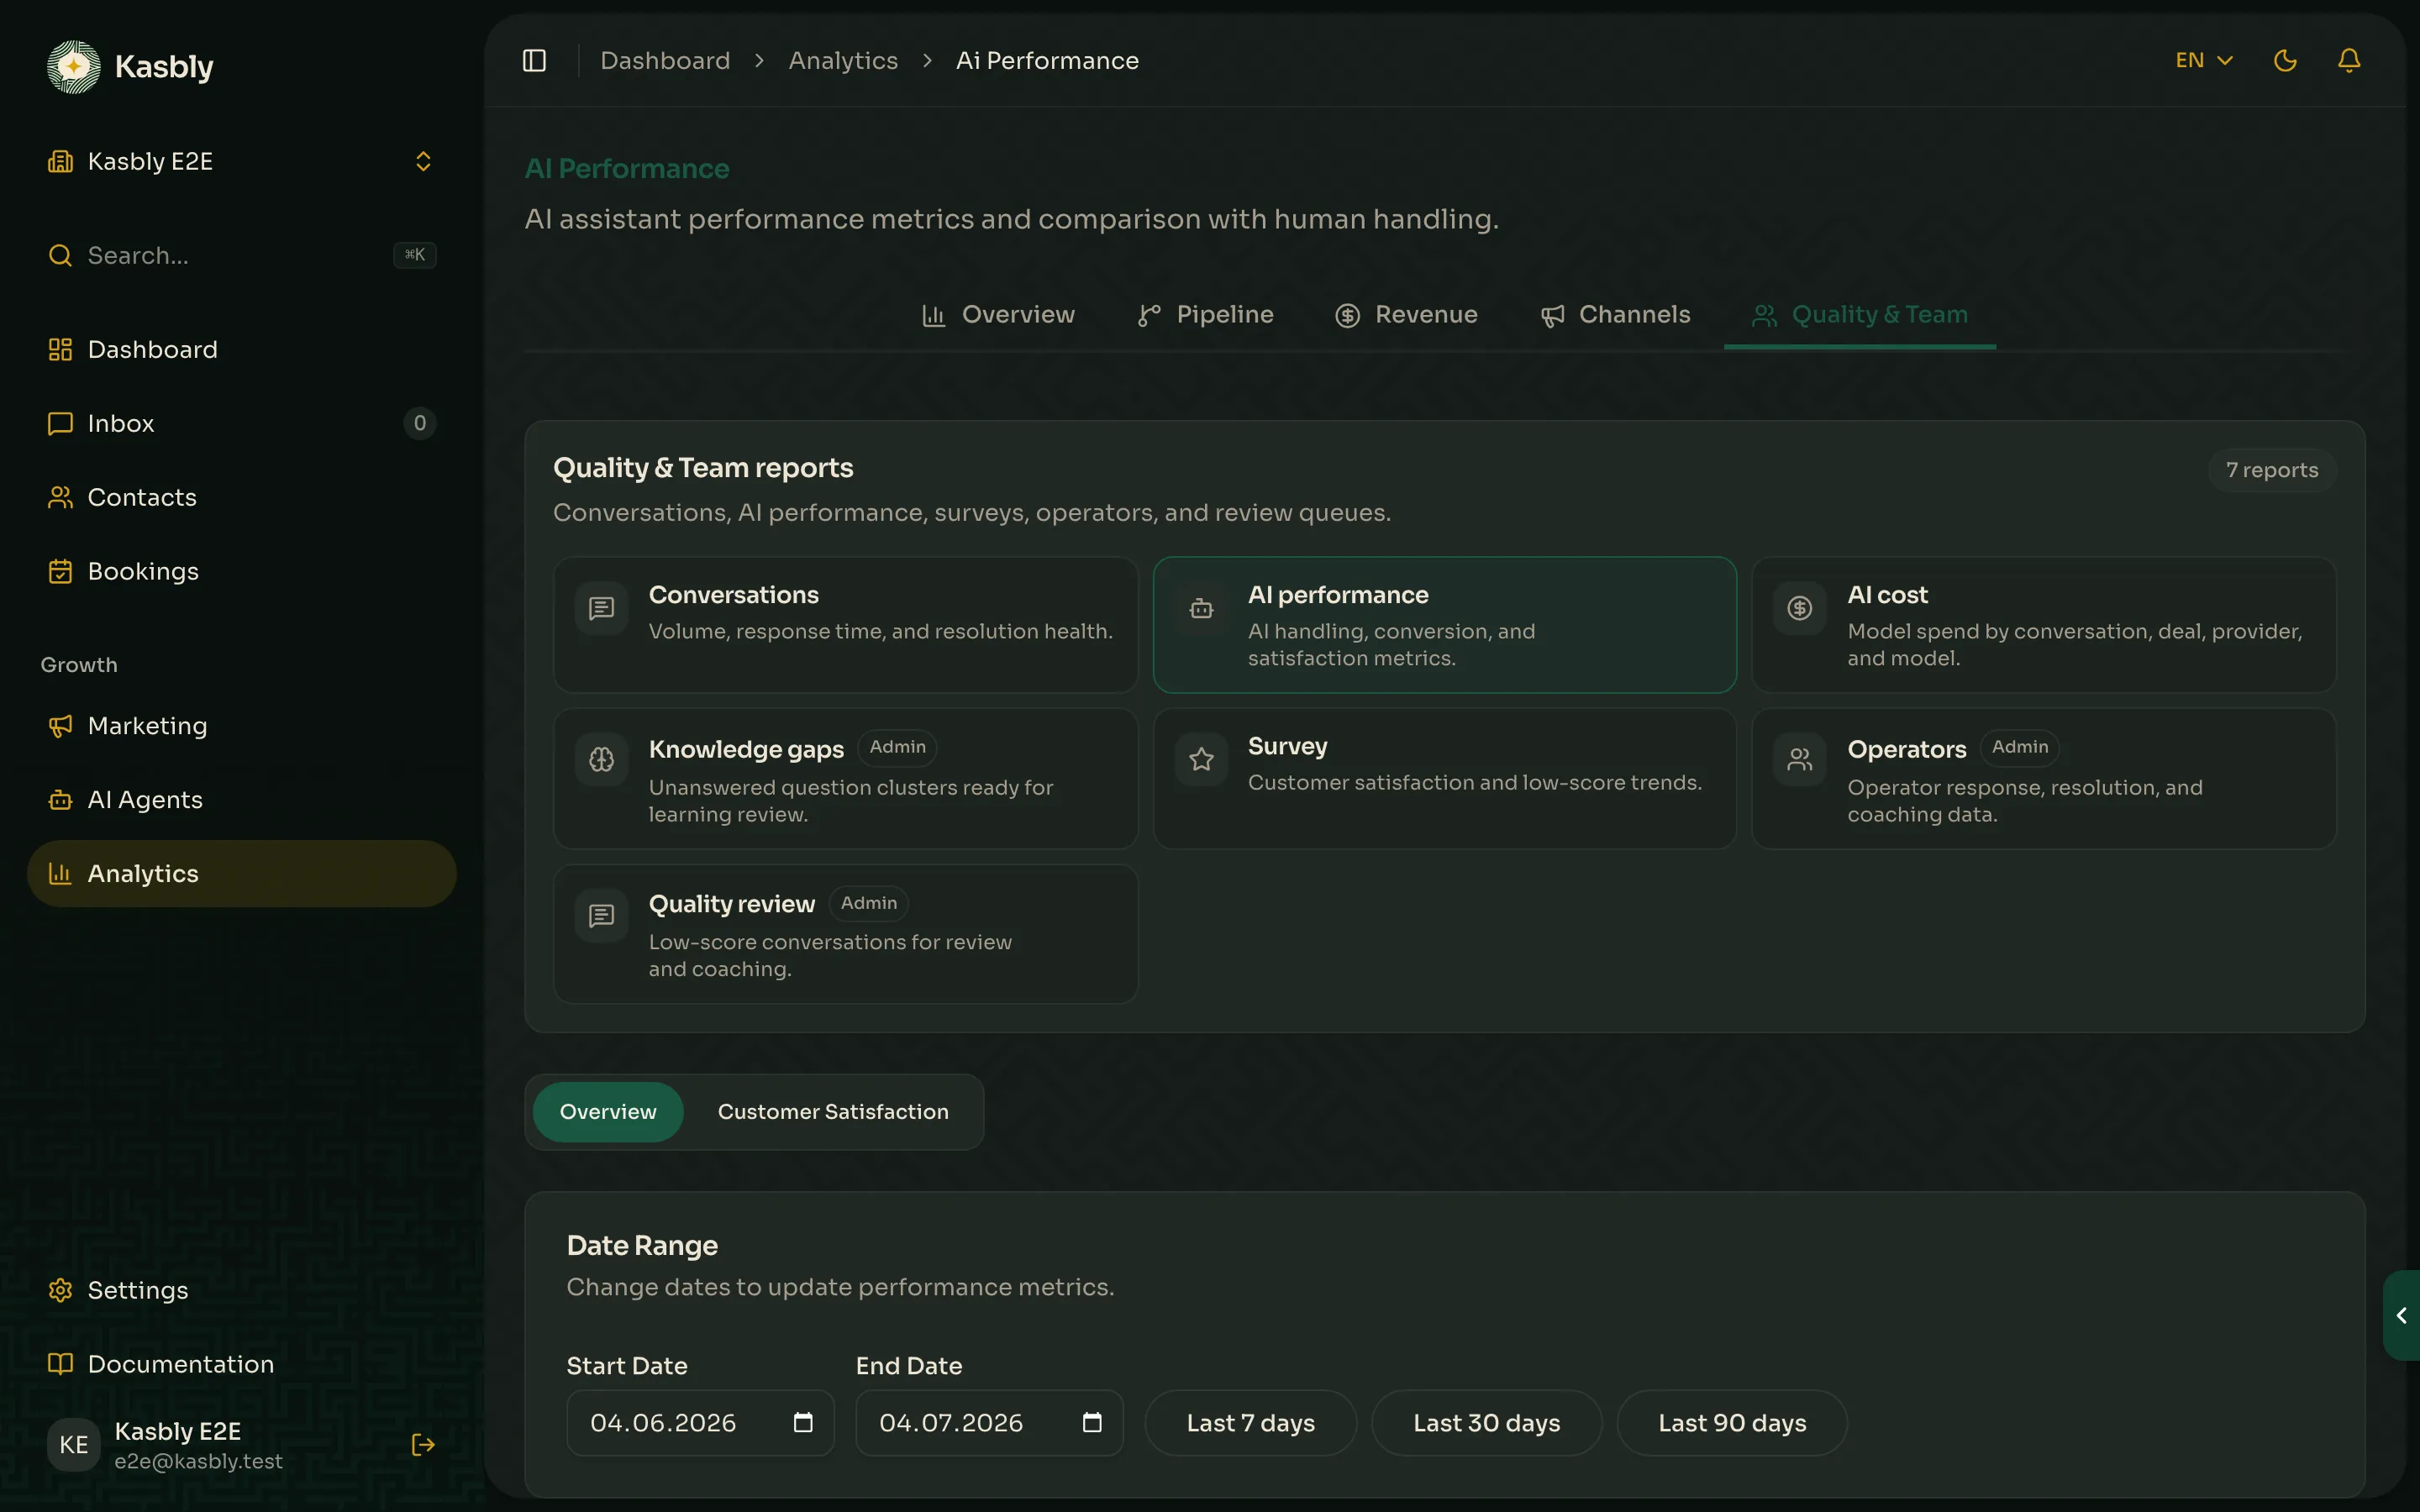This screenshot has height=1512, width=2420.
Task: Select the Quality & Team tab
Action: 1860,315
